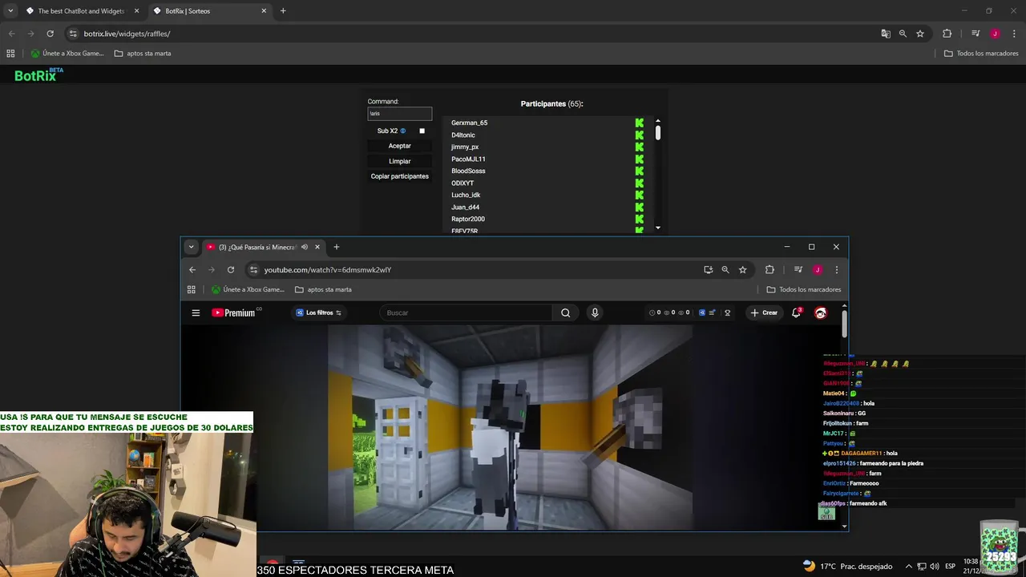Click zoom icon in BotRix address bar
The width and height of the screenshot is (1026, 577).
pyautogui.click(x=903, y=34)
